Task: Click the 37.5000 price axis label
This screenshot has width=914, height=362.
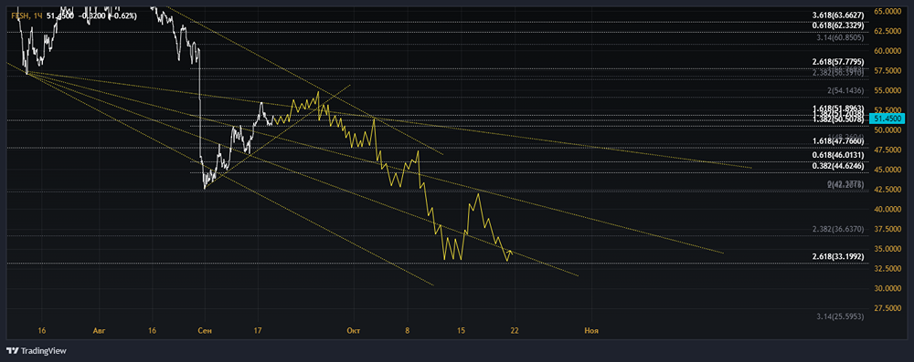Action: click(887, 229)
